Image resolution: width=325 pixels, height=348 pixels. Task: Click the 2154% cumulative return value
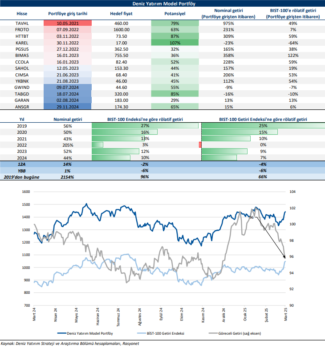pos(68,177)
